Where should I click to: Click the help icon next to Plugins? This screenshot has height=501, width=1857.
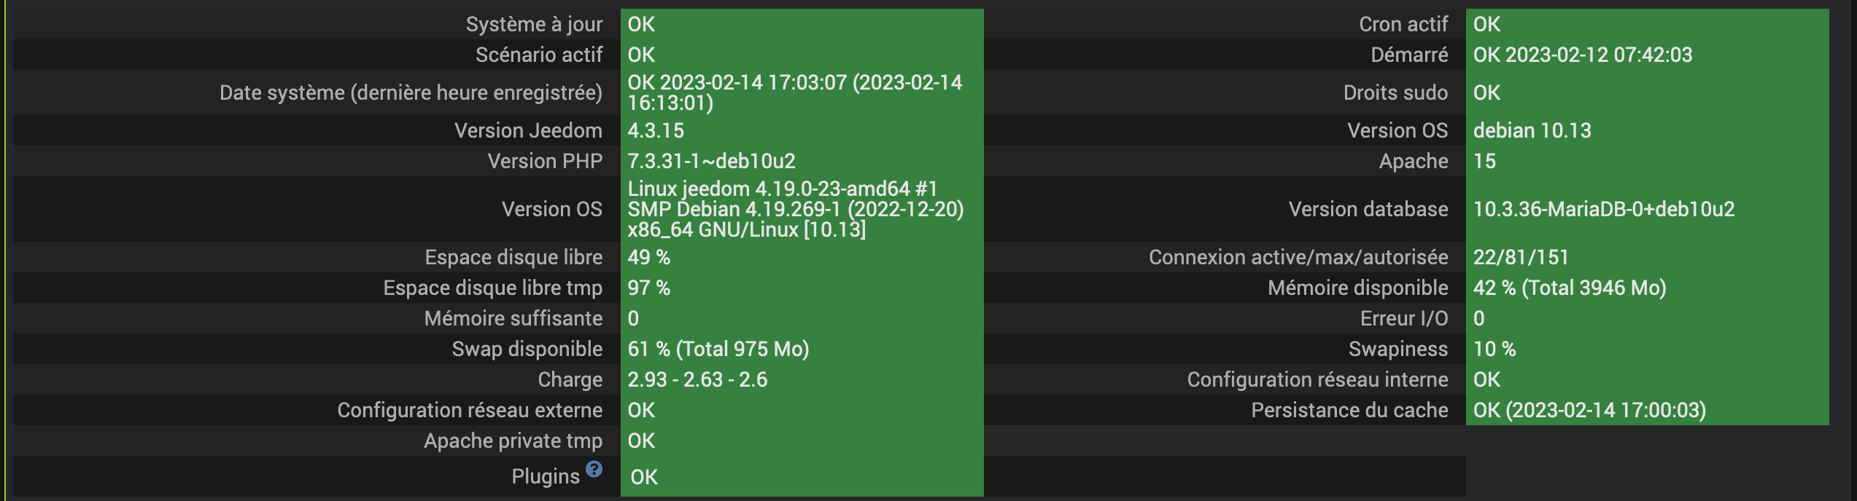click(594, 470)
